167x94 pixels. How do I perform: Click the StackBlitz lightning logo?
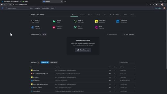pyautogui.click(x=2, y=8)
